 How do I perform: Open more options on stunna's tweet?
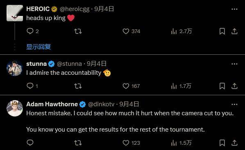tap(234, 64)
